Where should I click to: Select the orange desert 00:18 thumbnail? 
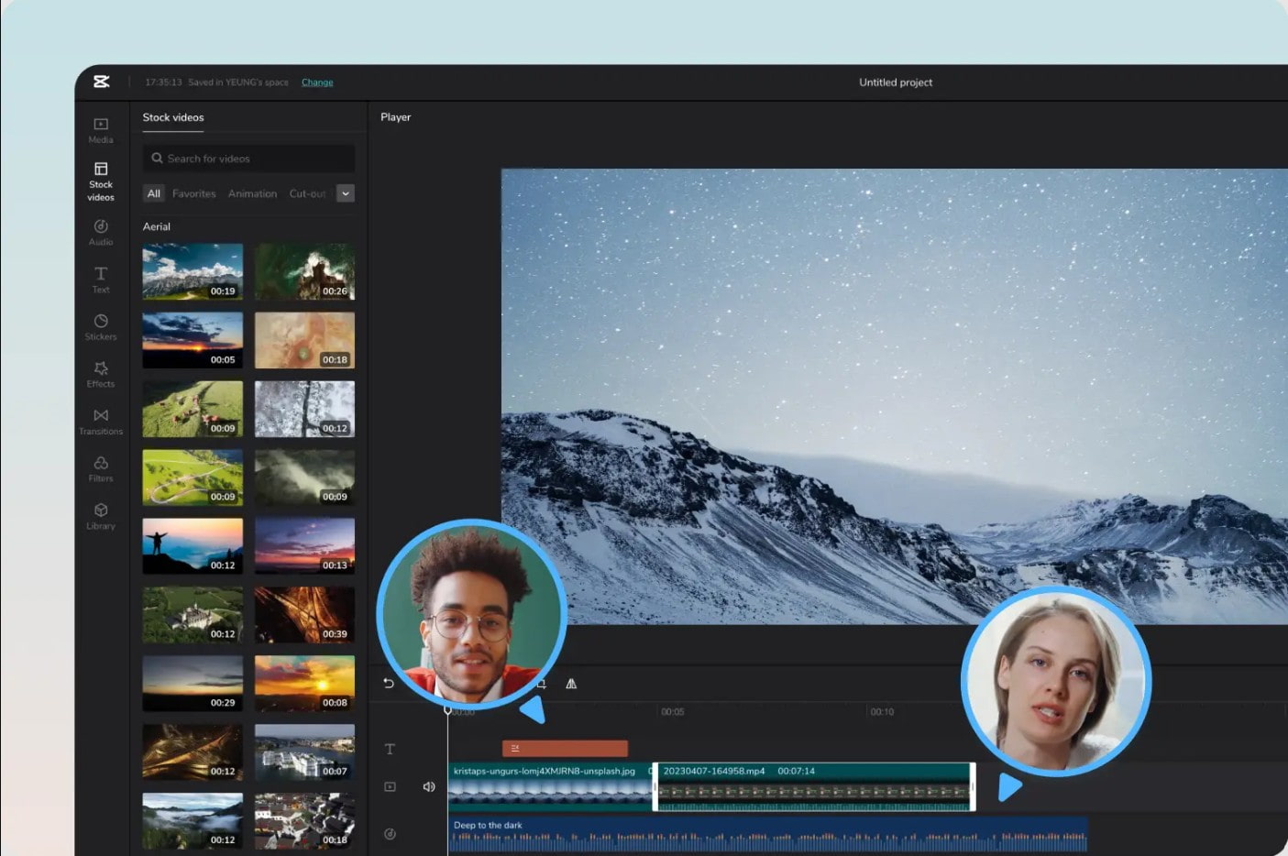(x=304, y=340)
